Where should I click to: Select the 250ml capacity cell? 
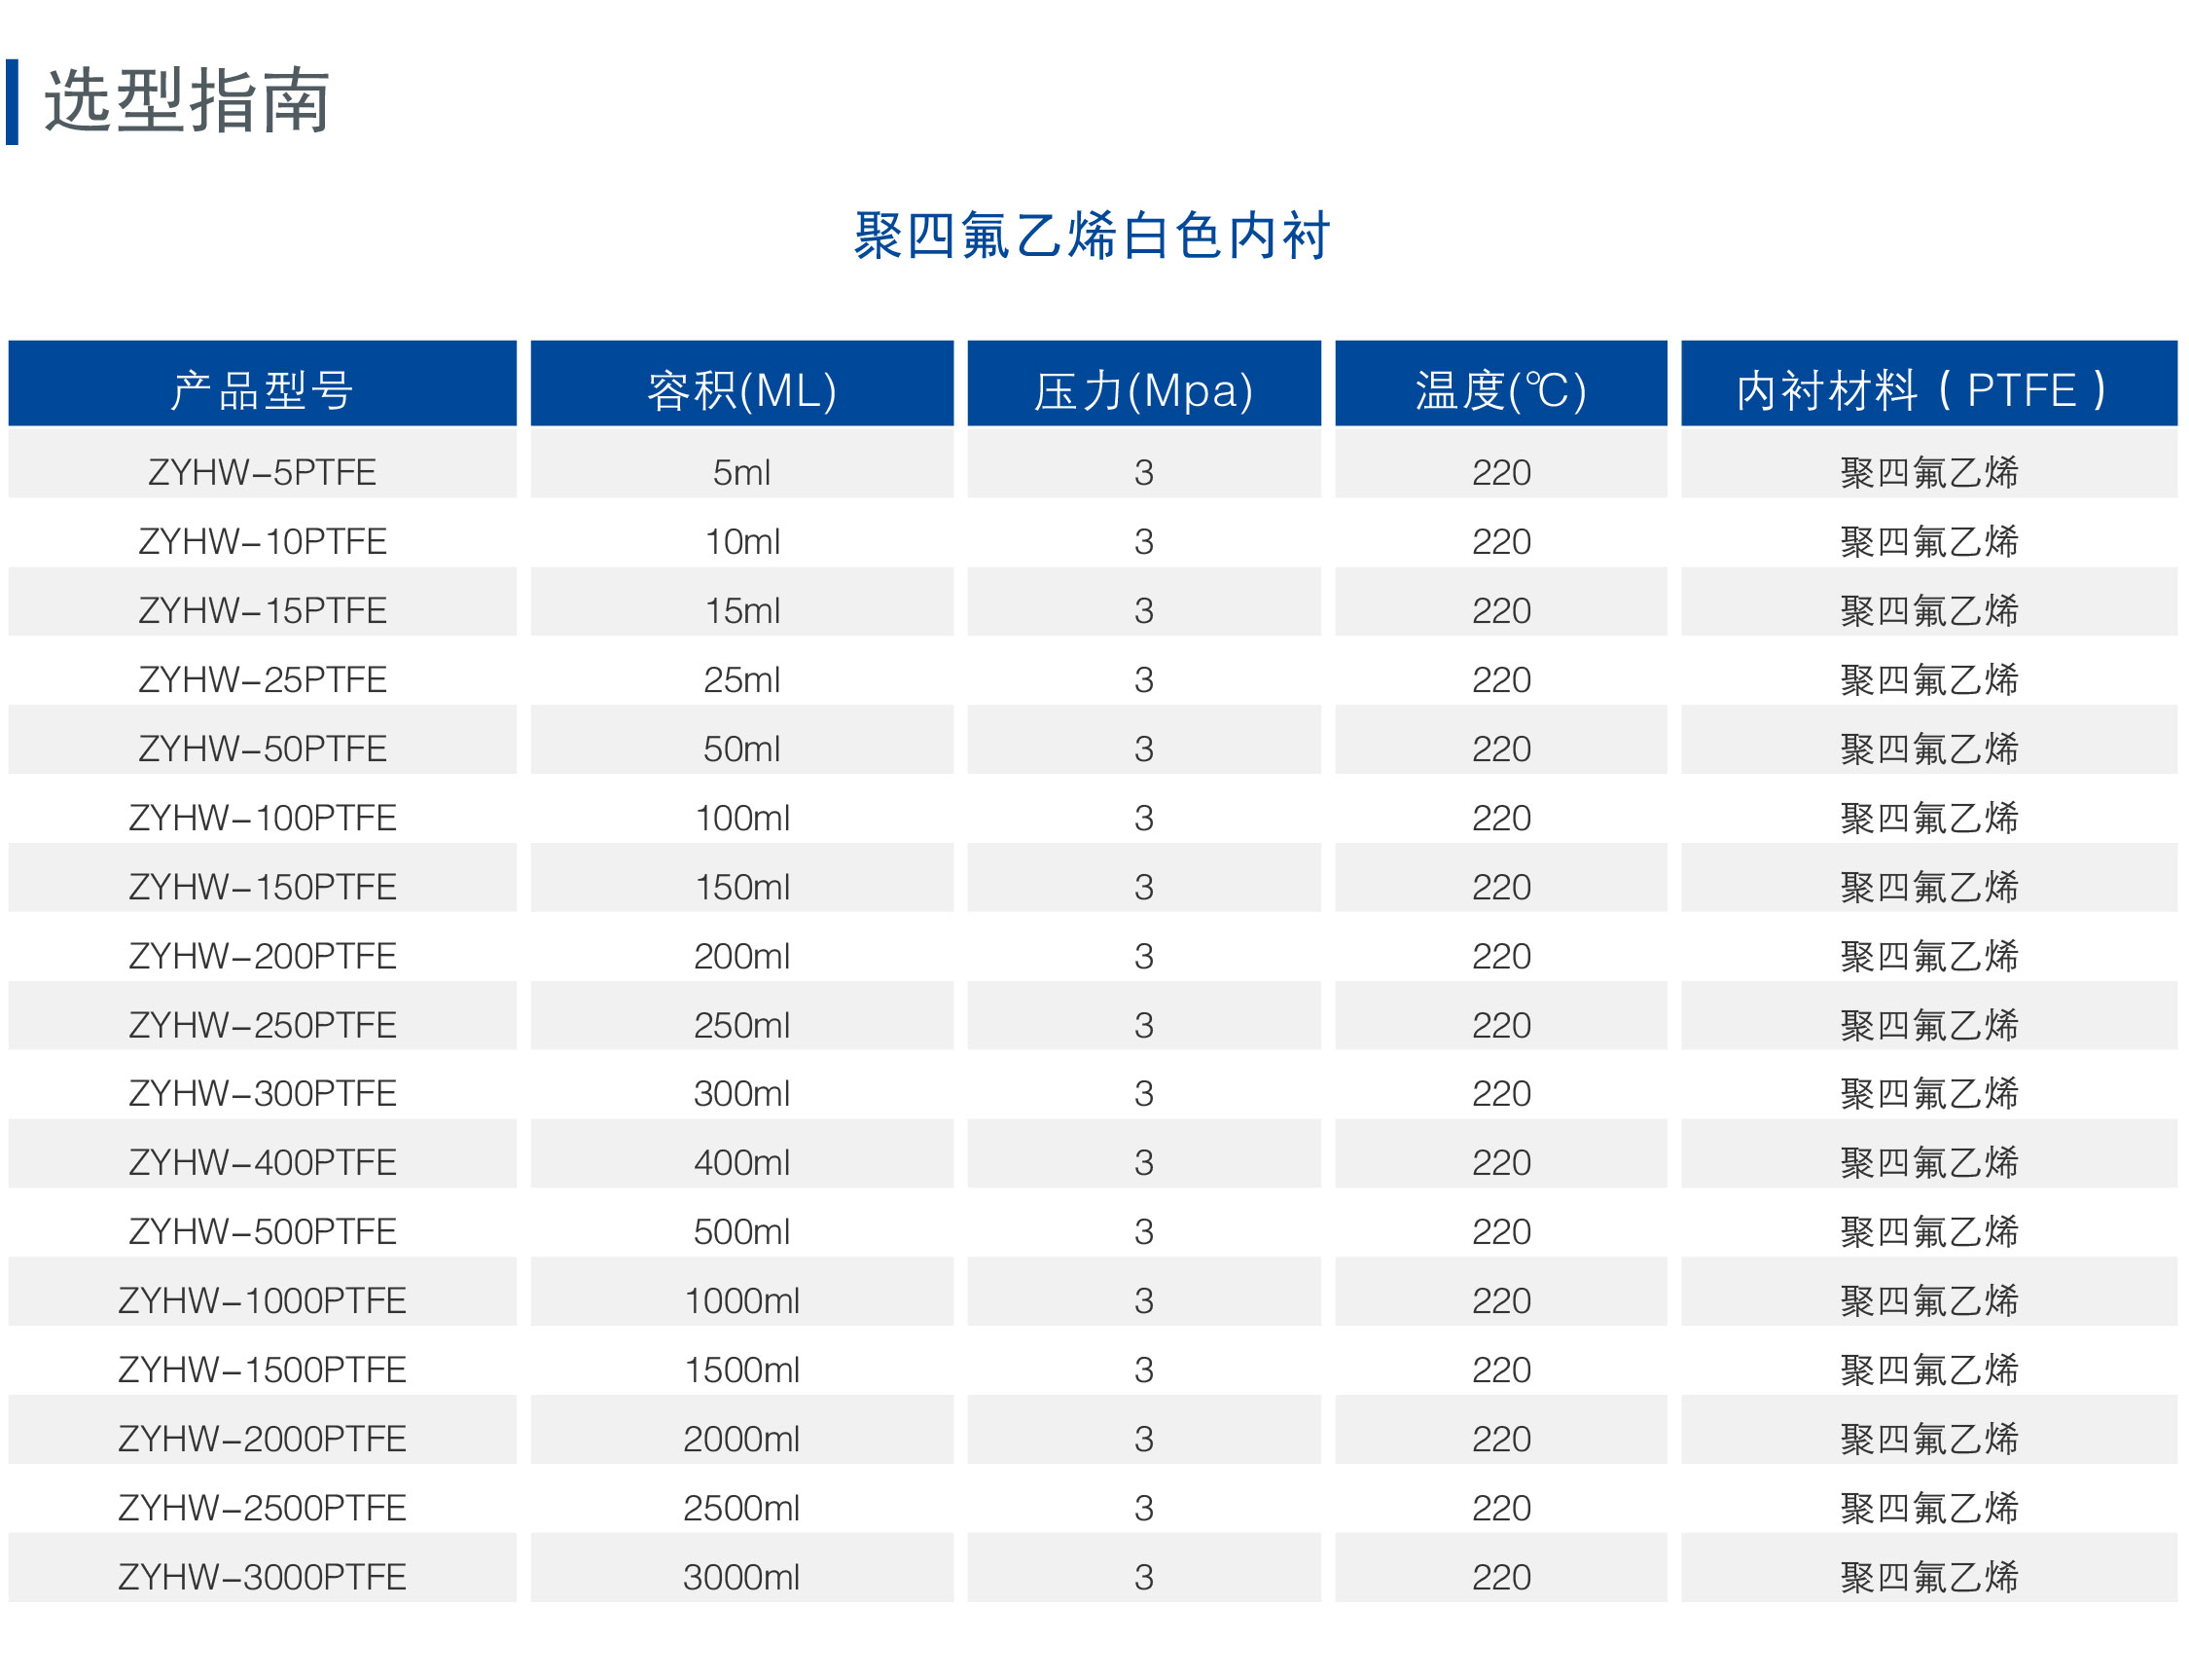[741, 1025]
